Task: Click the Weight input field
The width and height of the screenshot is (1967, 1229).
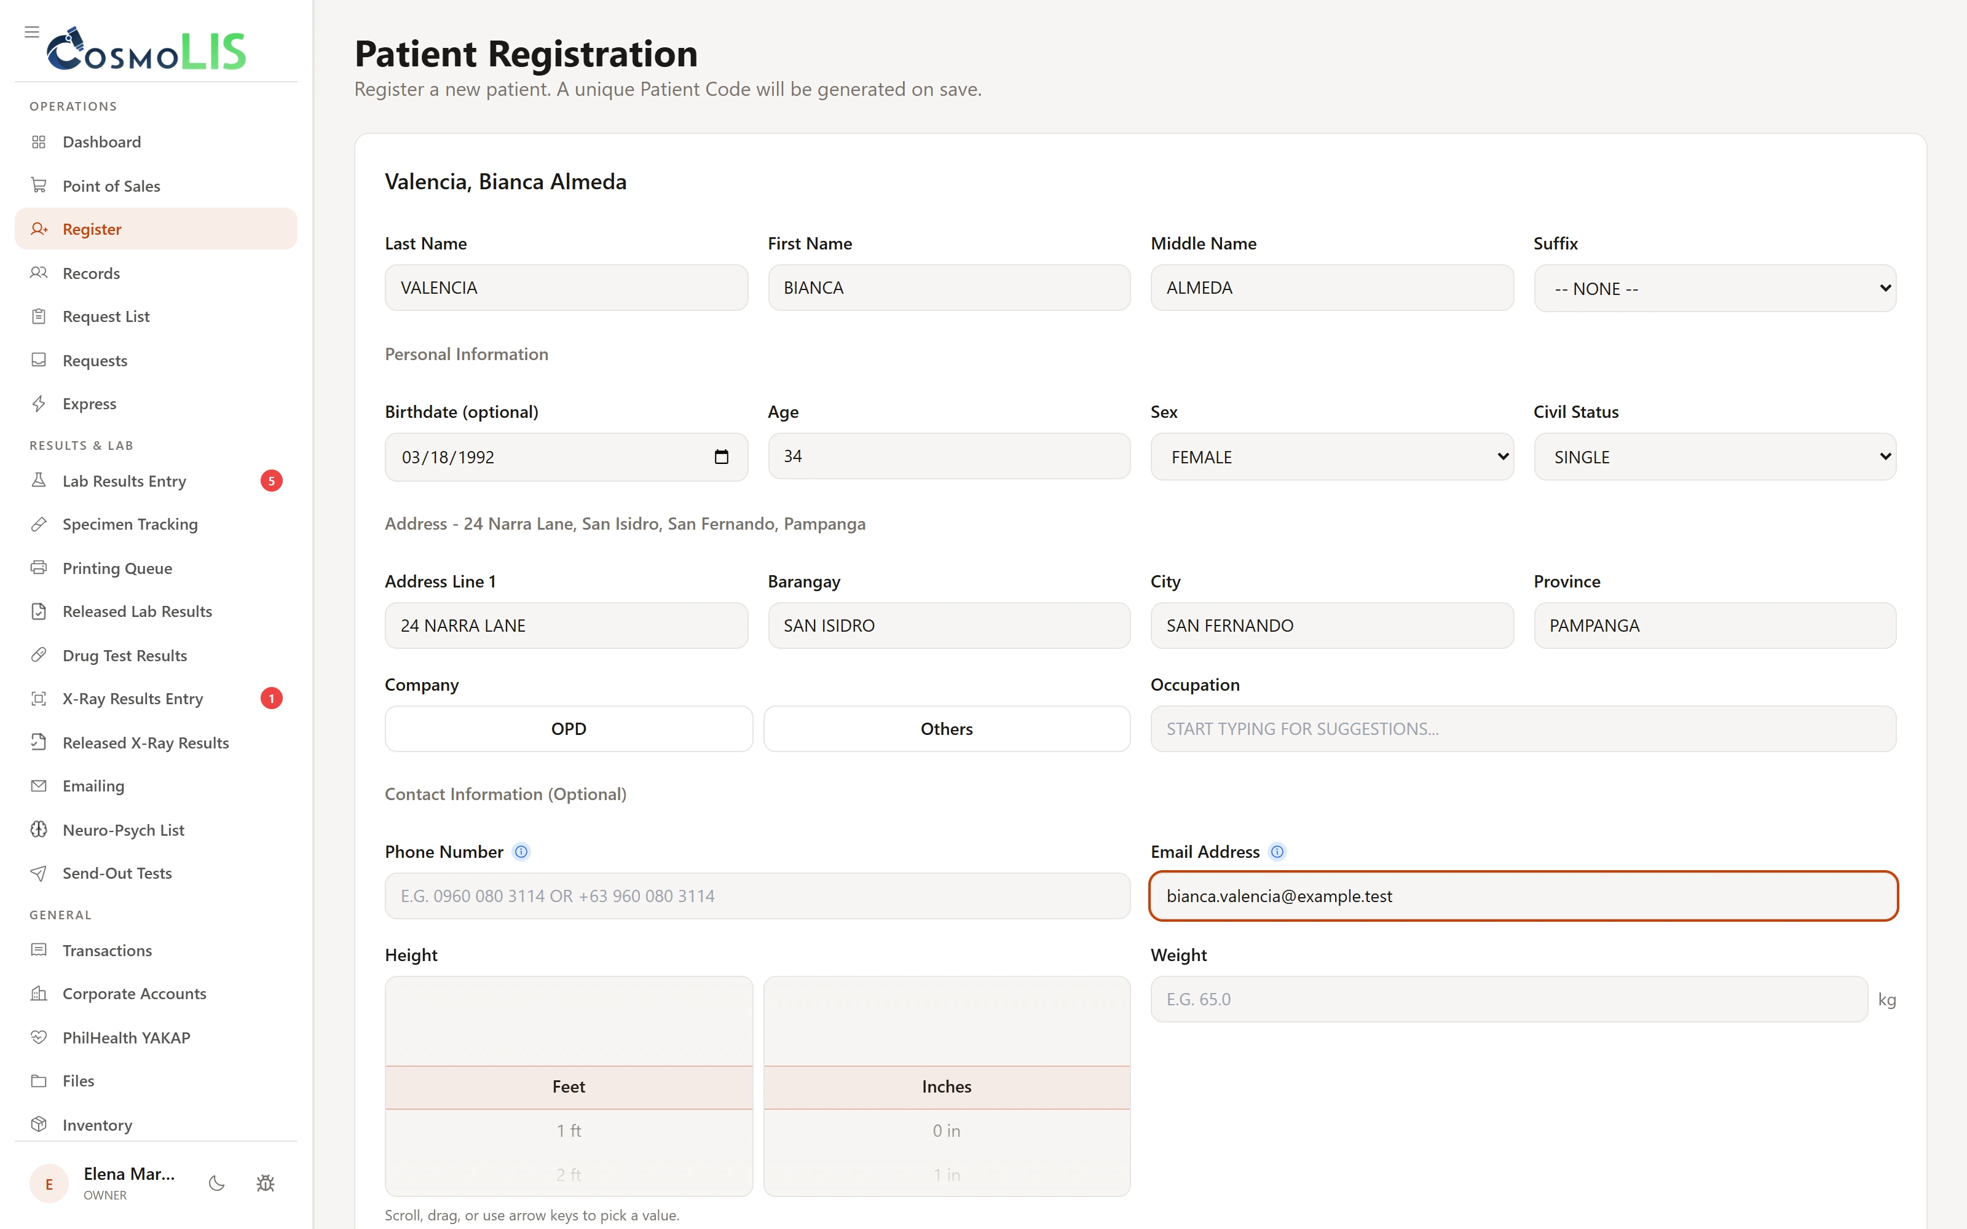Action: pos(1508,999)
